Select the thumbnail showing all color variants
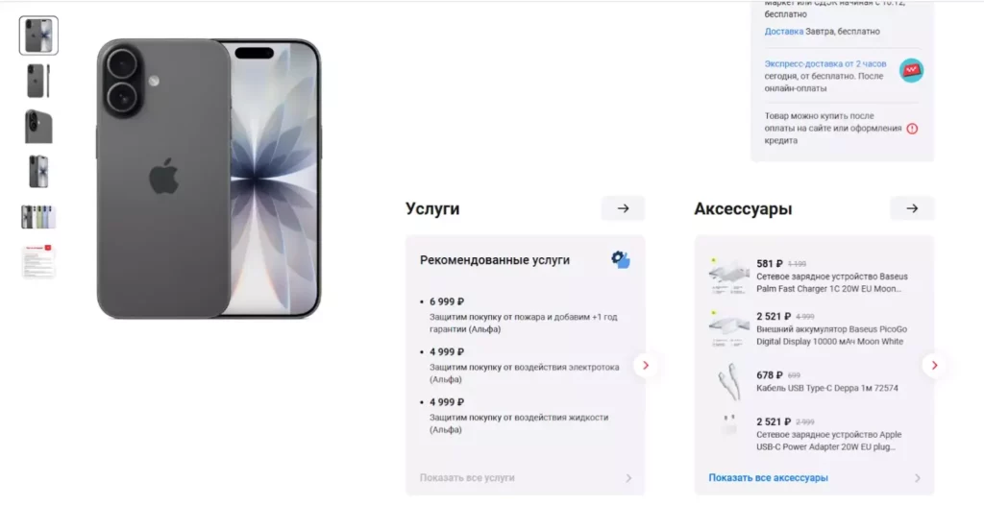 click(x=38, y=216)
